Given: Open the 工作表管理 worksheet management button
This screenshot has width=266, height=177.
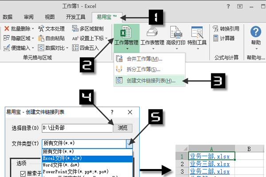Looking at the screenshot, I should [x=152, y=38].
